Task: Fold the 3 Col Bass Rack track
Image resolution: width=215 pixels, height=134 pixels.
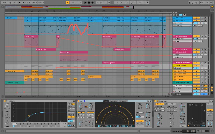Action: point(174,36)
